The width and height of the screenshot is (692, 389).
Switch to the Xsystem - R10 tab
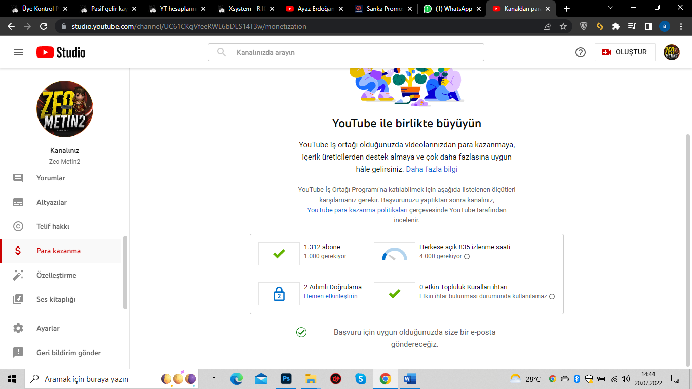[x=246, y=9]
